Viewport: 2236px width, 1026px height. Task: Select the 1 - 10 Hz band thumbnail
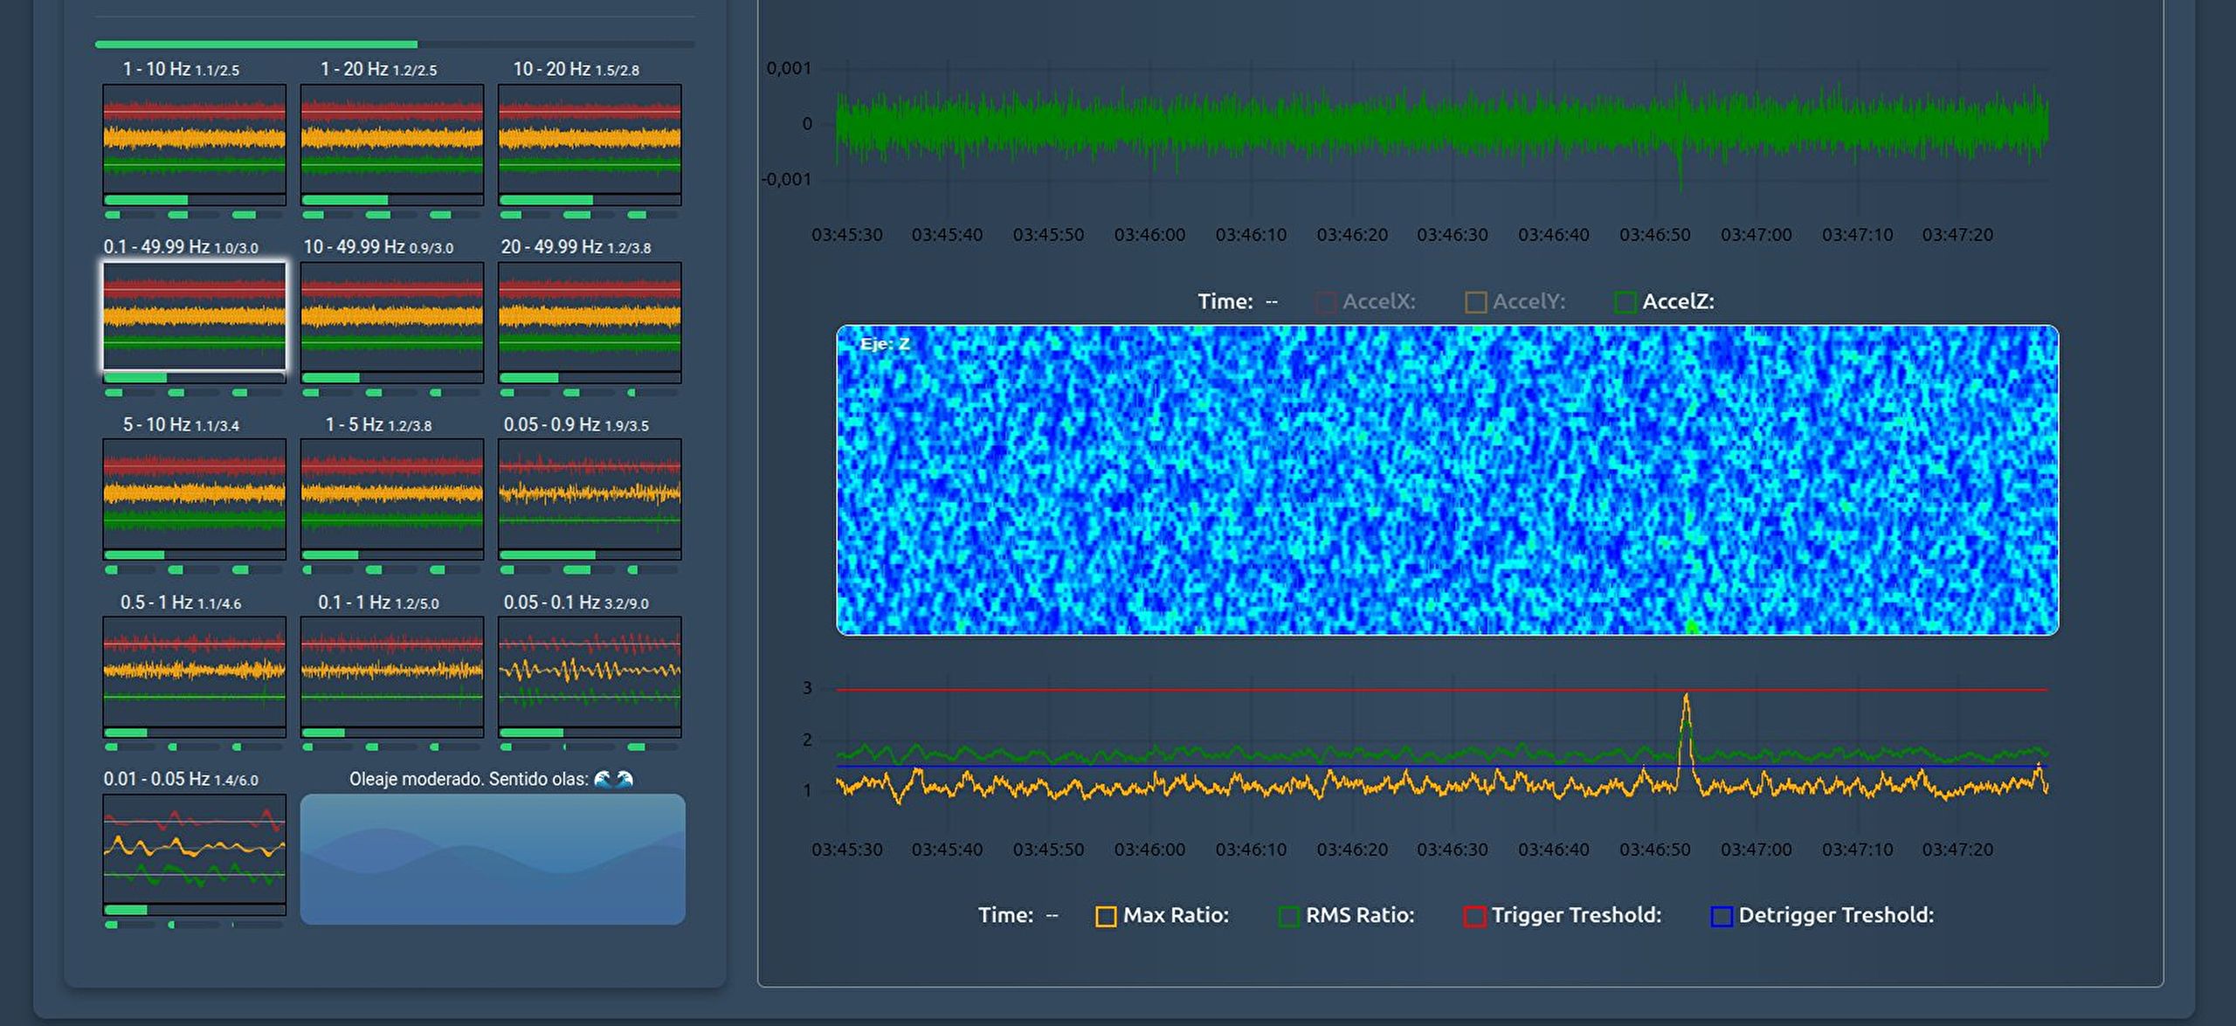tap(194, 138)
